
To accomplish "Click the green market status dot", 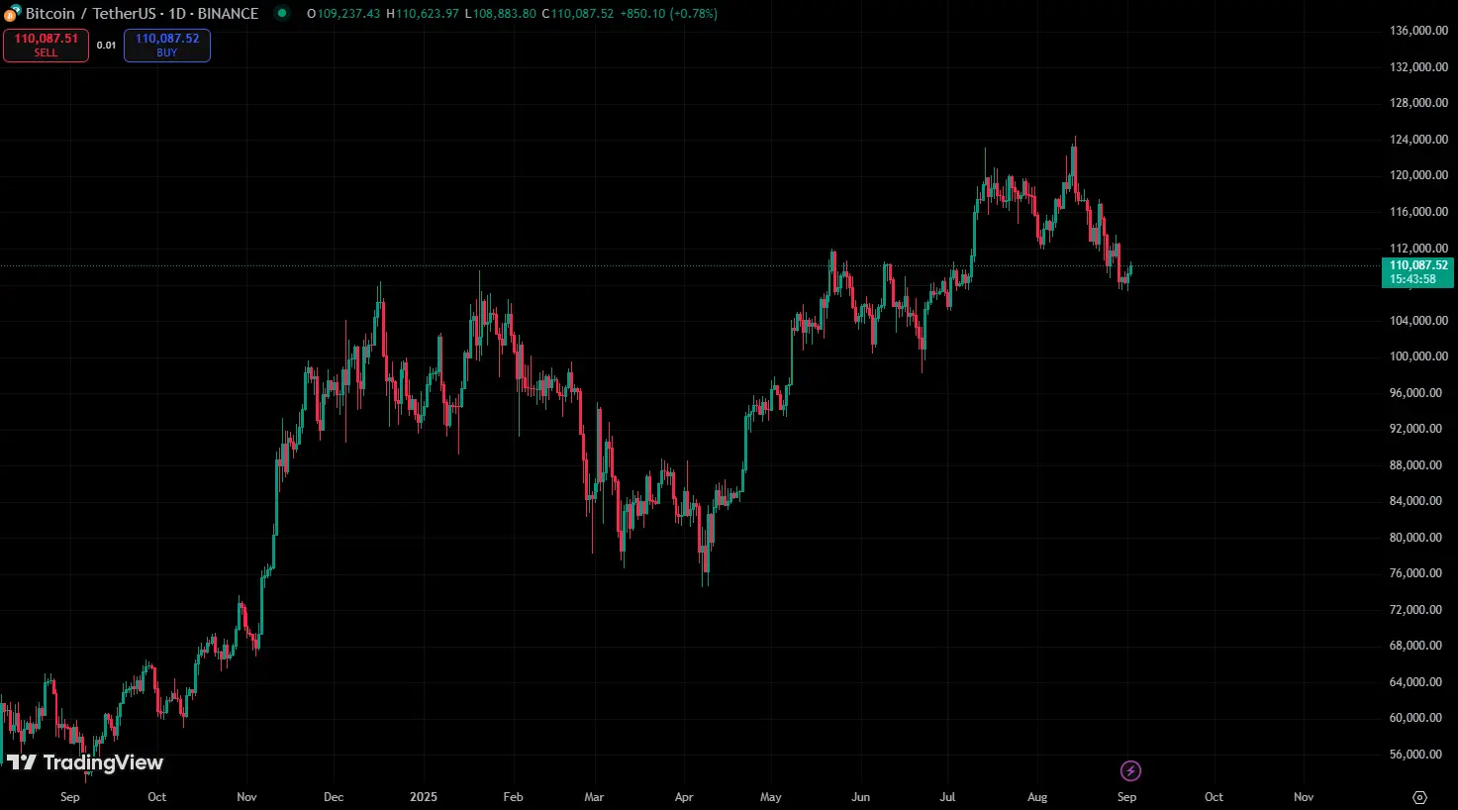I will point(282,13).
